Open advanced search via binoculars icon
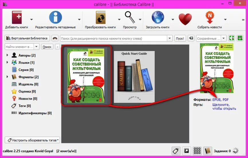 55,38
